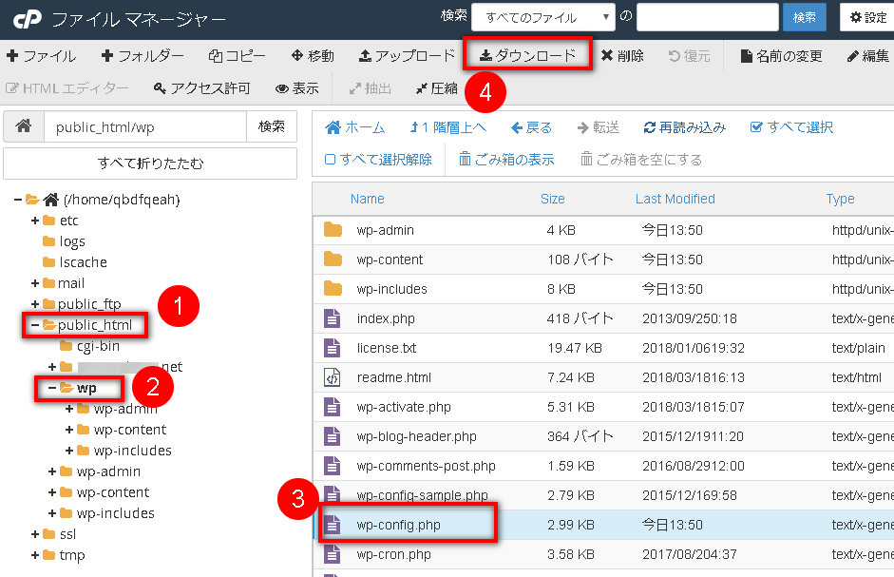This screenshot has width=894, height=577.
Task: Select the lscache folder in tree
Action: pyautogui.click(x=75, y=262)
